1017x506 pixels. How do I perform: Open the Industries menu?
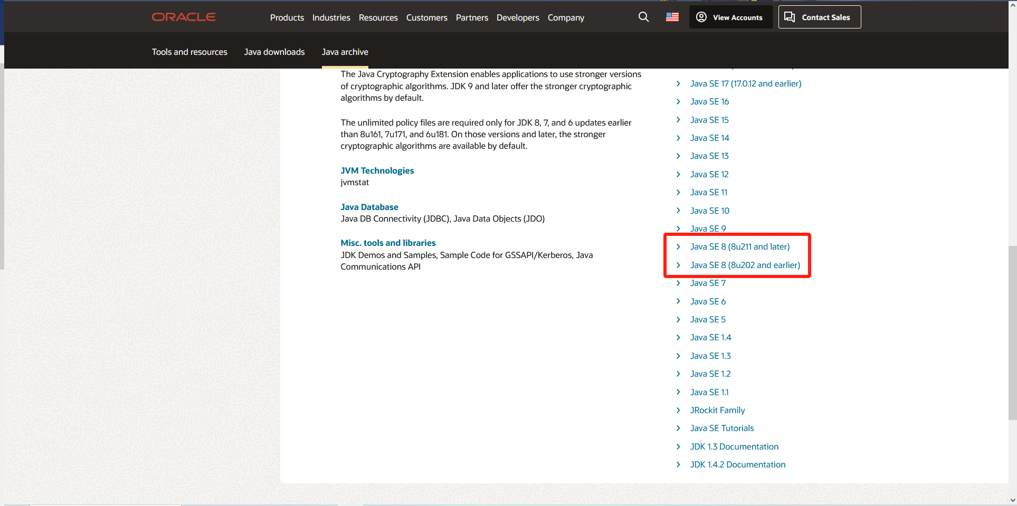click(x=331, y=17)
